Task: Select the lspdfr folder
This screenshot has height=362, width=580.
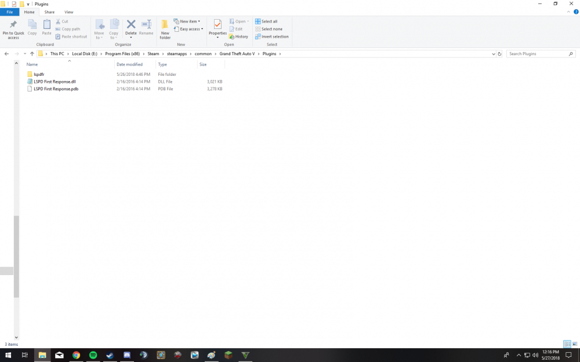Action: [x=39, y=74]
